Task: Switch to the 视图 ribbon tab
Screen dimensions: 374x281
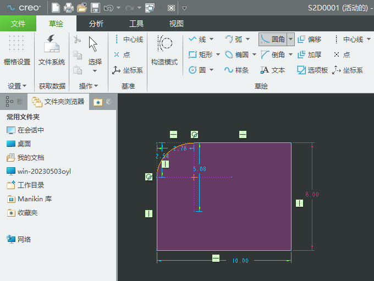Action: coord(176,24)
